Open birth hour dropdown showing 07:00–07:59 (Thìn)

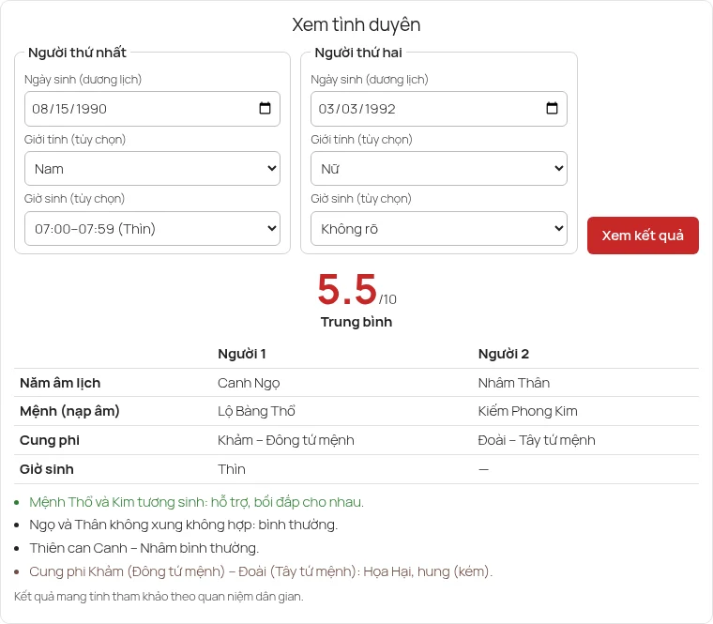click(152, 228)
